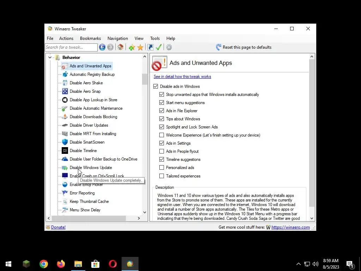
Task: Open the View menu
Action: click(139, 38)
